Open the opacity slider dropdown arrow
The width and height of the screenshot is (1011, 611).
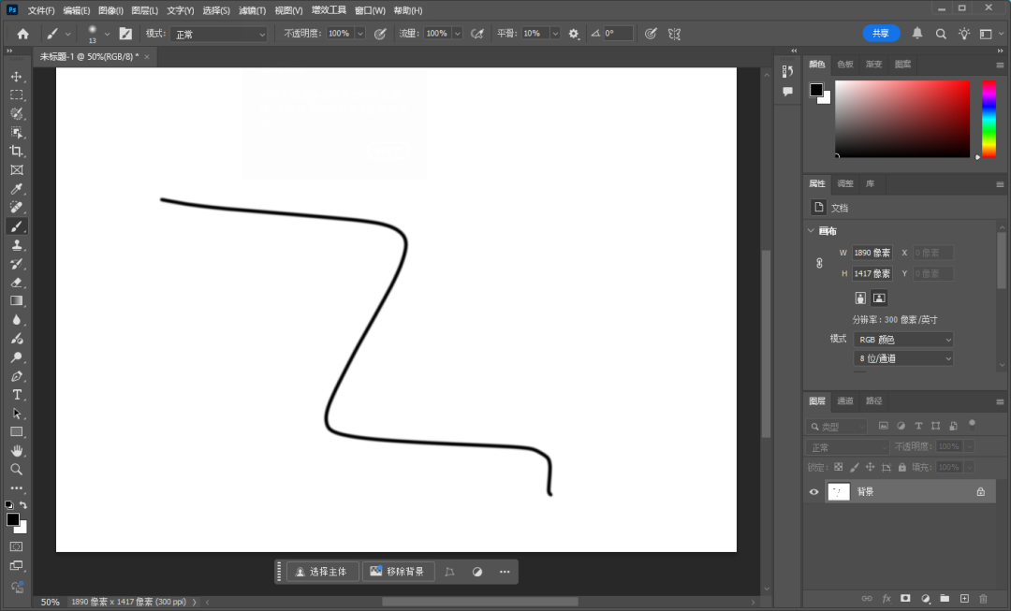(x=360, y=34)
